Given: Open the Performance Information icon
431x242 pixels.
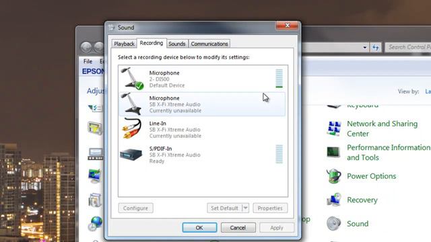Looking at the screenshot, I should point(333,153).
